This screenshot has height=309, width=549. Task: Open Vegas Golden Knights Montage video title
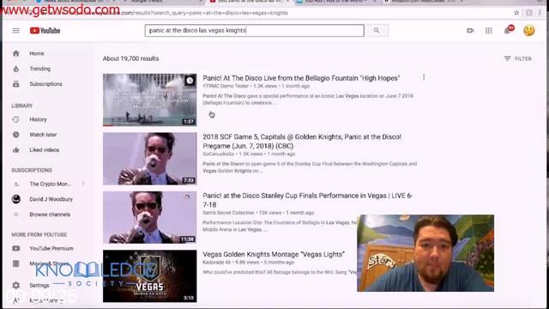pyautogui.click(x=274, y=254)
